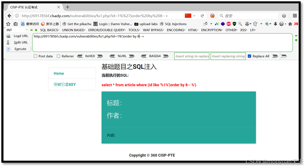
Task: Go back with the browser back arrow
Action: (9, 16)
